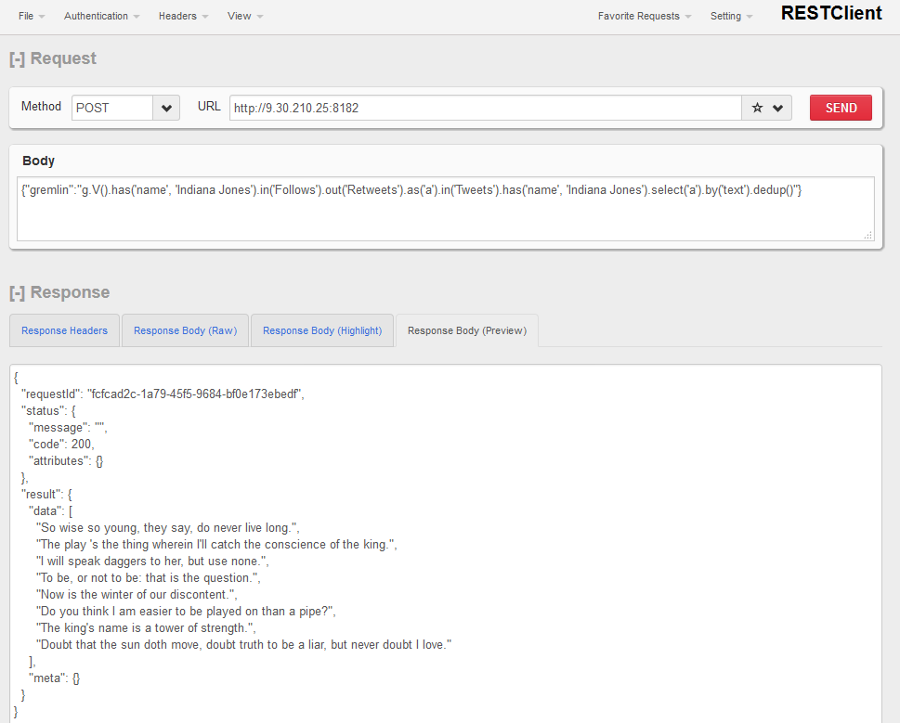The width and height of the screenshot is (900, 723).
Task: Click "Do you think I am easier" line
Action: [186, 612]
